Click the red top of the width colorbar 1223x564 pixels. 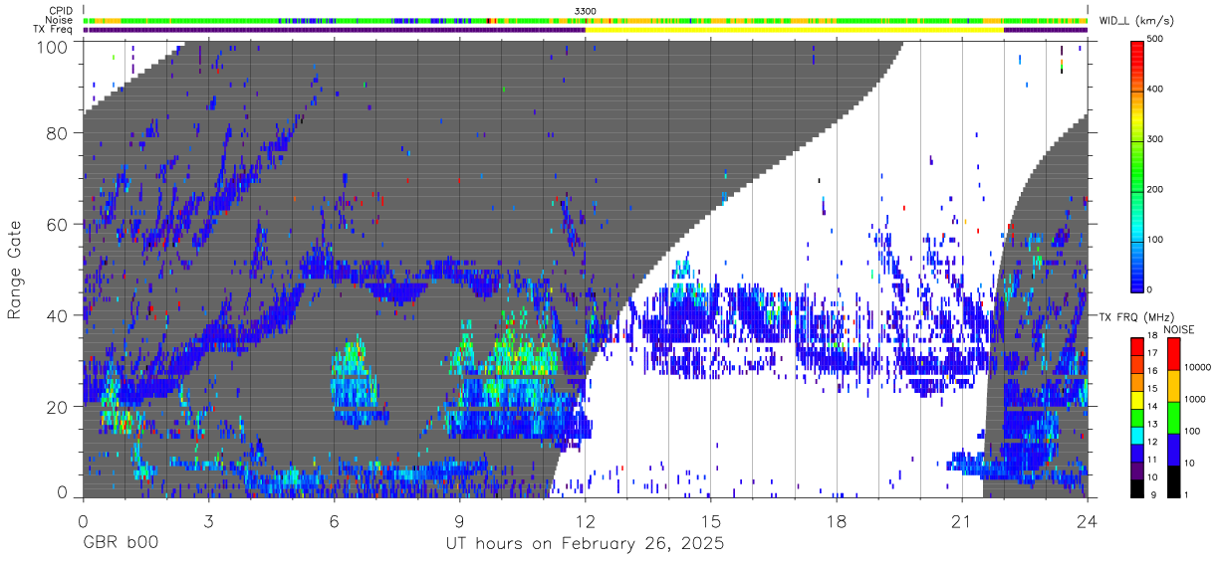(x=1138, y=50)
